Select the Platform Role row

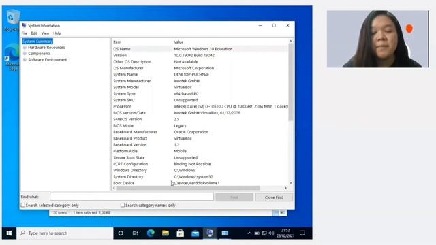[200, 151]
